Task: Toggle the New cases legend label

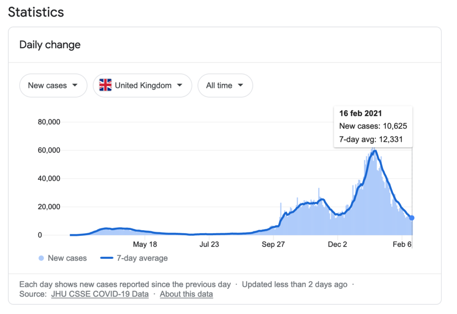Action: click(x=67, y=258)
